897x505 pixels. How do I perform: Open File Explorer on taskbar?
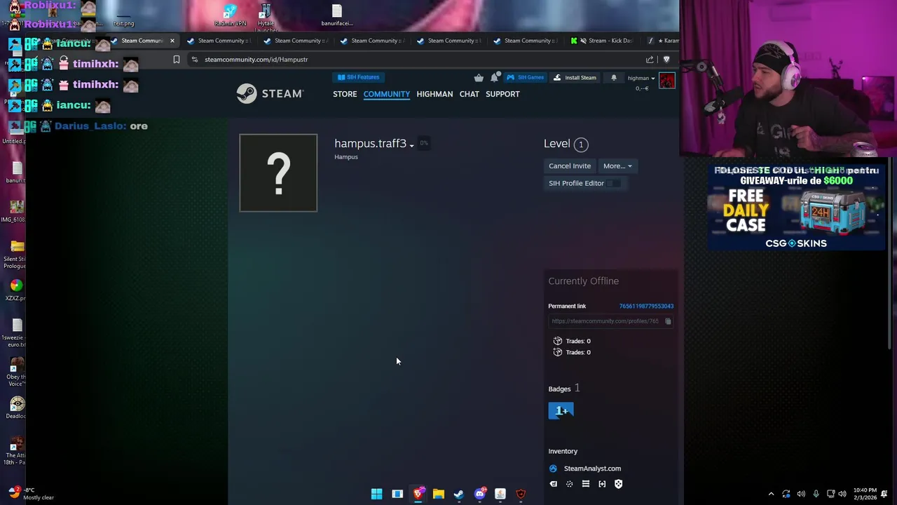[438, 494]
